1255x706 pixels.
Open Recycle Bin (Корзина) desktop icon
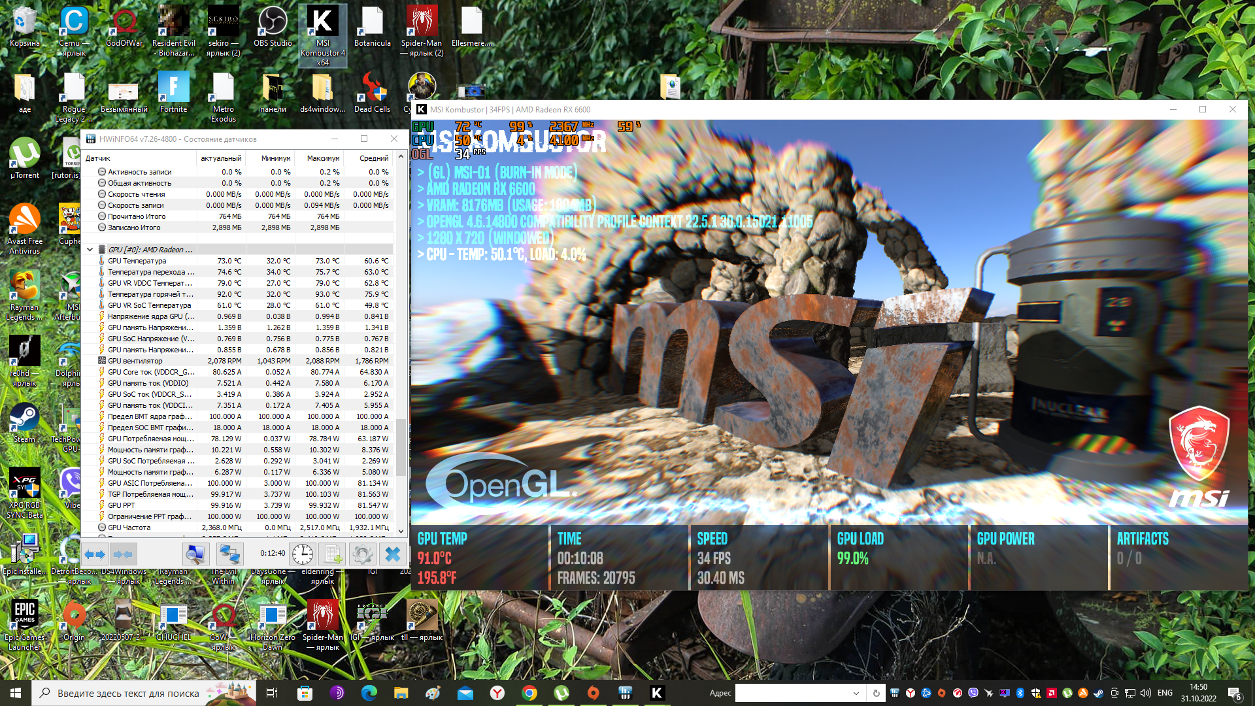pyautogui.click(x=25, y=27)
